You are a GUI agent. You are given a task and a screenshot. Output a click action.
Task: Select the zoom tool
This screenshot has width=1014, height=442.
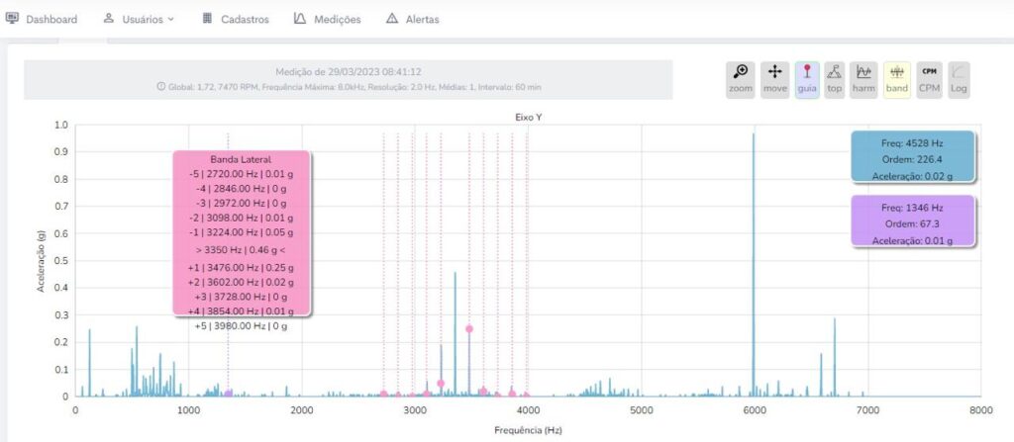(x=740, y=79)
